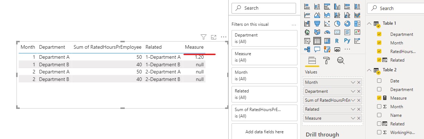Screen dimensions: 424x139
Task: Select the Card 123 visual
Action: click(x=337, y=32)
